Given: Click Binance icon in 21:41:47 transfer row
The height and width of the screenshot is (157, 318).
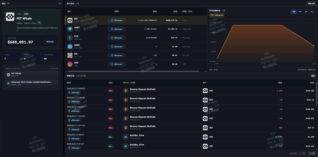Looking at the screenshot, I should tap(126, 100).
